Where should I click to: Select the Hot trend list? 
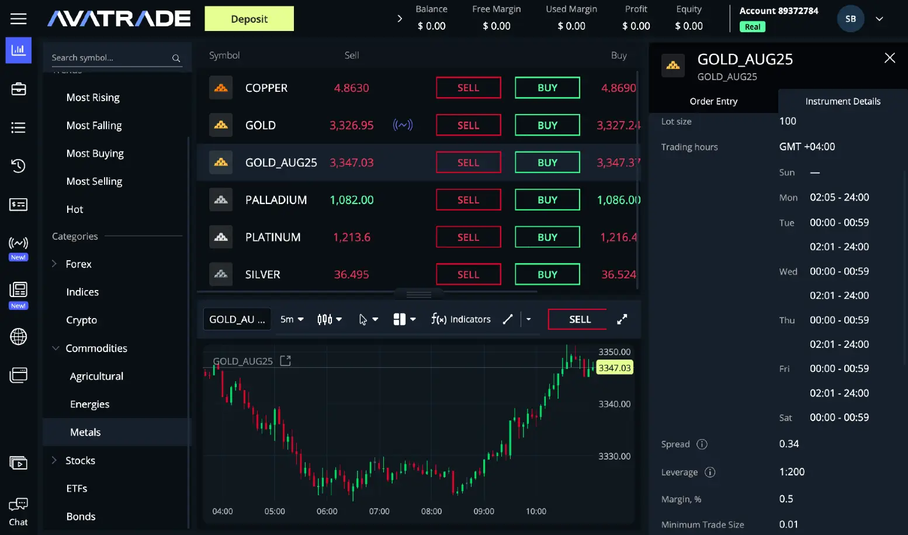tap(75, 209)
